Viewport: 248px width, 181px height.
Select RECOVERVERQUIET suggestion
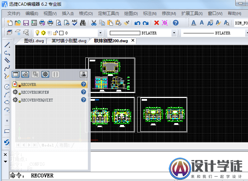point(50,100)
